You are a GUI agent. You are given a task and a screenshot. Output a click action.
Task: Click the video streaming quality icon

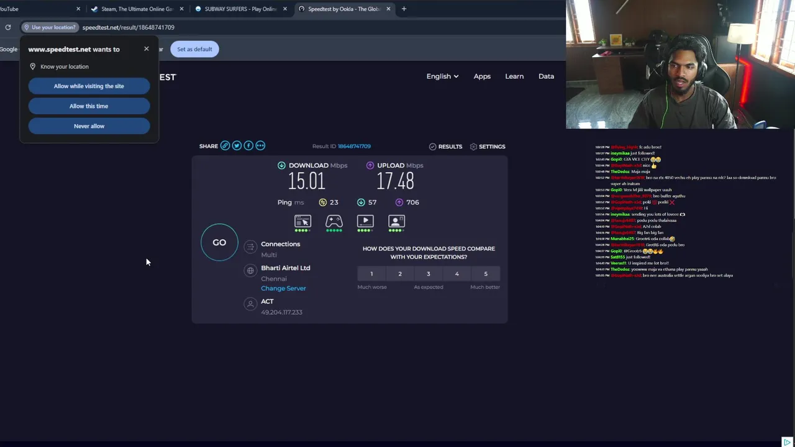pyautogui.click(x=365, y=221)
